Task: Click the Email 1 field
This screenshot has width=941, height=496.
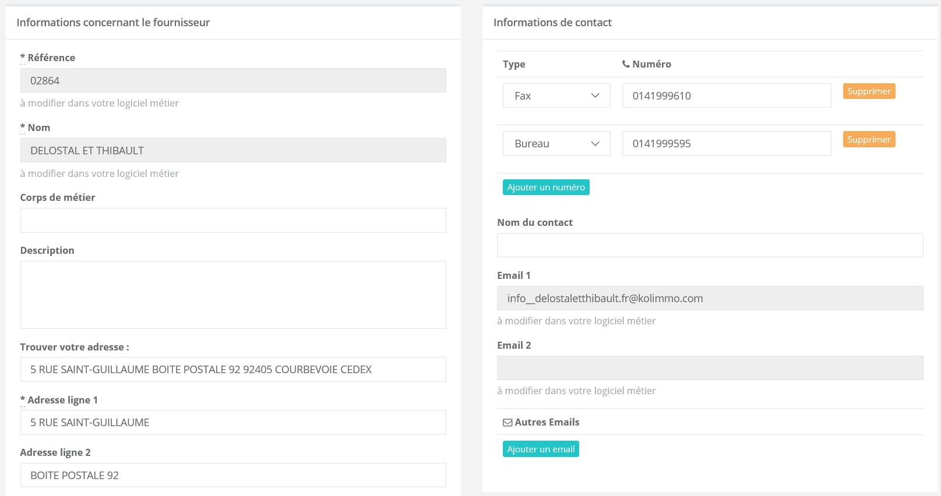Action: [710, 298]
